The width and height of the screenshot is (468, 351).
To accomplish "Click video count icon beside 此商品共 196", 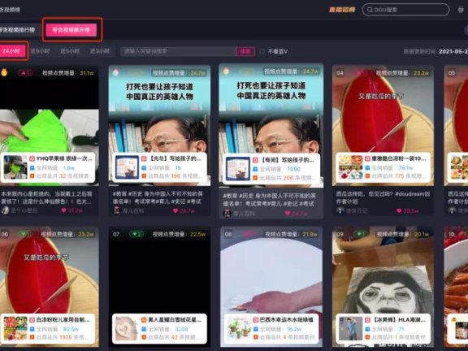I will (144, 176).
